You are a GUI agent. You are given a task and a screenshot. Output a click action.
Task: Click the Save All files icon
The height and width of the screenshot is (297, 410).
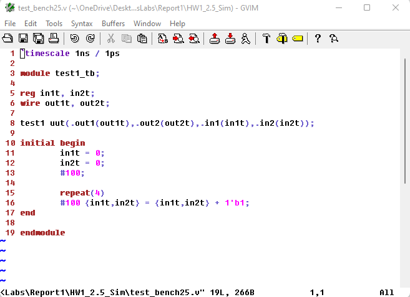click(x=38, y=39)
